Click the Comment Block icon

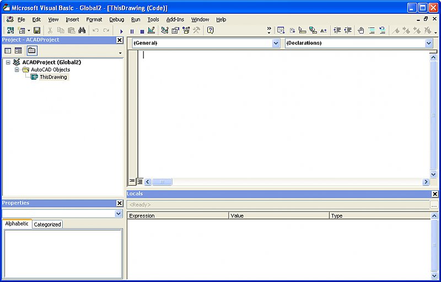click(x=372, y=30)
